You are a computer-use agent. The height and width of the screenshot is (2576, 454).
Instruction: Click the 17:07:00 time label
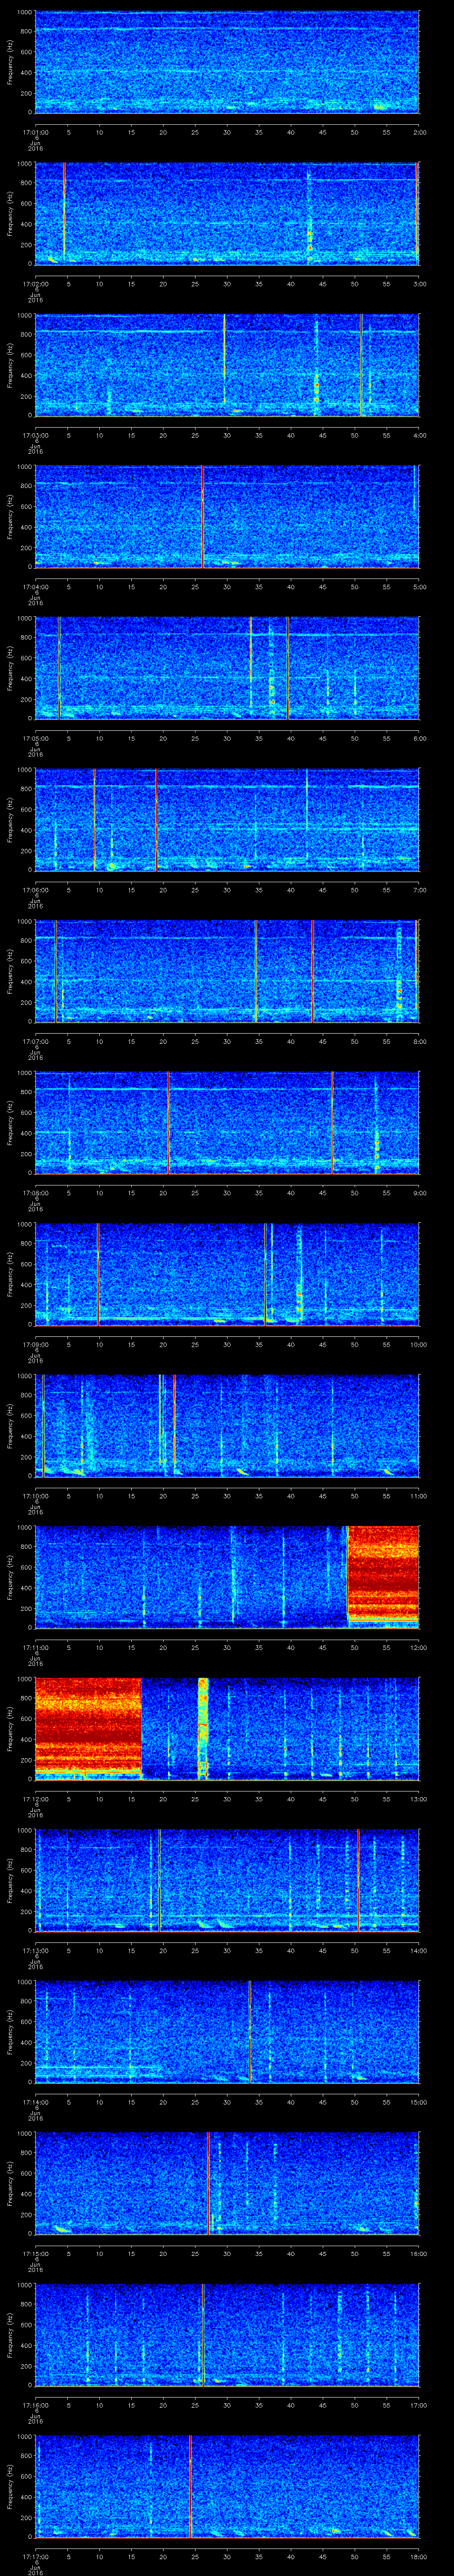click(35, 1041)
